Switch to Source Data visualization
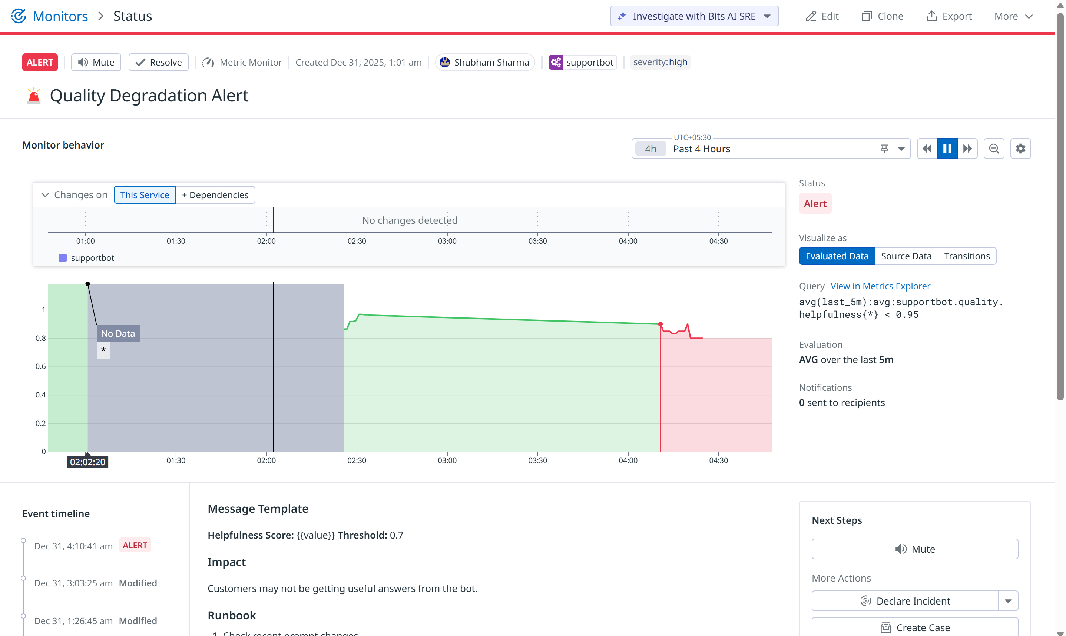1066x636 pixels. tap(906, 256)
